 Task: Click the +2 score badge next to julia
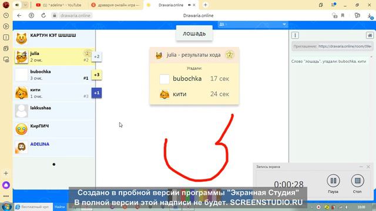pos(96,57)
